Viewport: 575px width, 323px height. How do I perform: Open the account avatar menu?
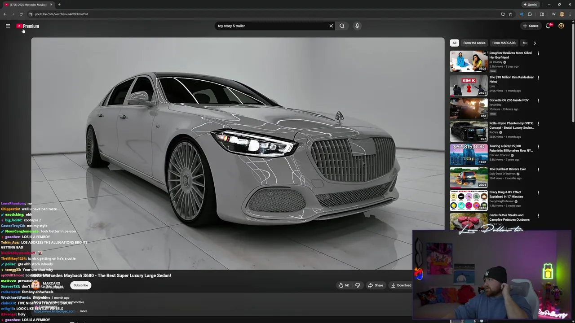pos(561,26)
